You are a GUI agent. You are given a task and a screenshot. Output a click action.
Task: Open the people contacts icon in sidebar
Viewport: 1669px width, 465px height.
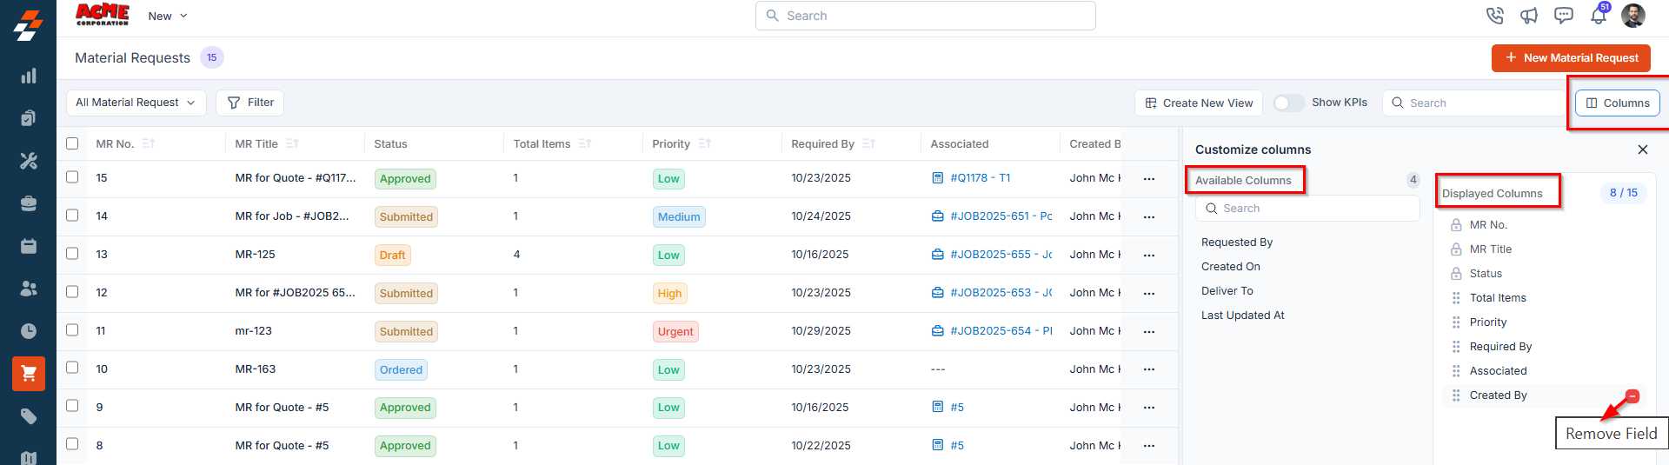pyautogui.click(x=29, y=289)
